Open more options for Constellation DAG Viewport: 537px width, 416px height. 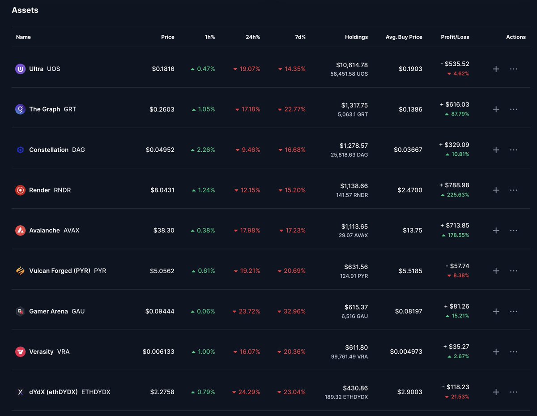click(x=514, y=150)
